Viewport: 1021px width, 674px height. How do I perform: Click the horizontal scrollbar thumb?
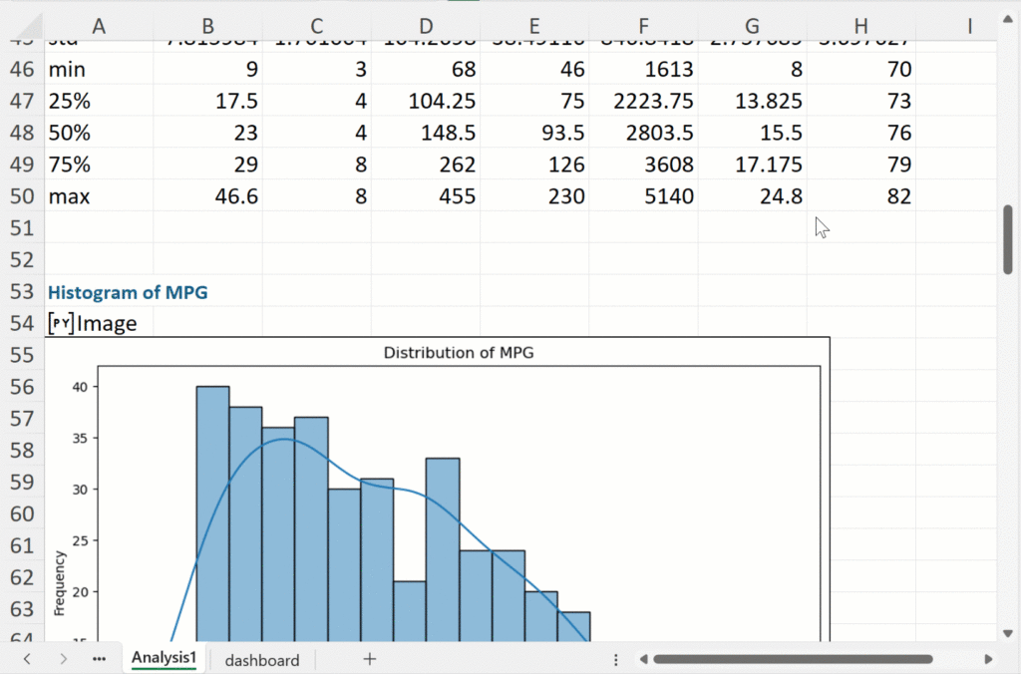[x=793, y=659]
